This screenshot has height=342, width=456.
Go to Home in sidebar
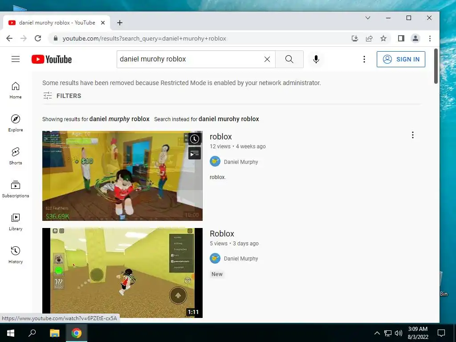(16, 90)
